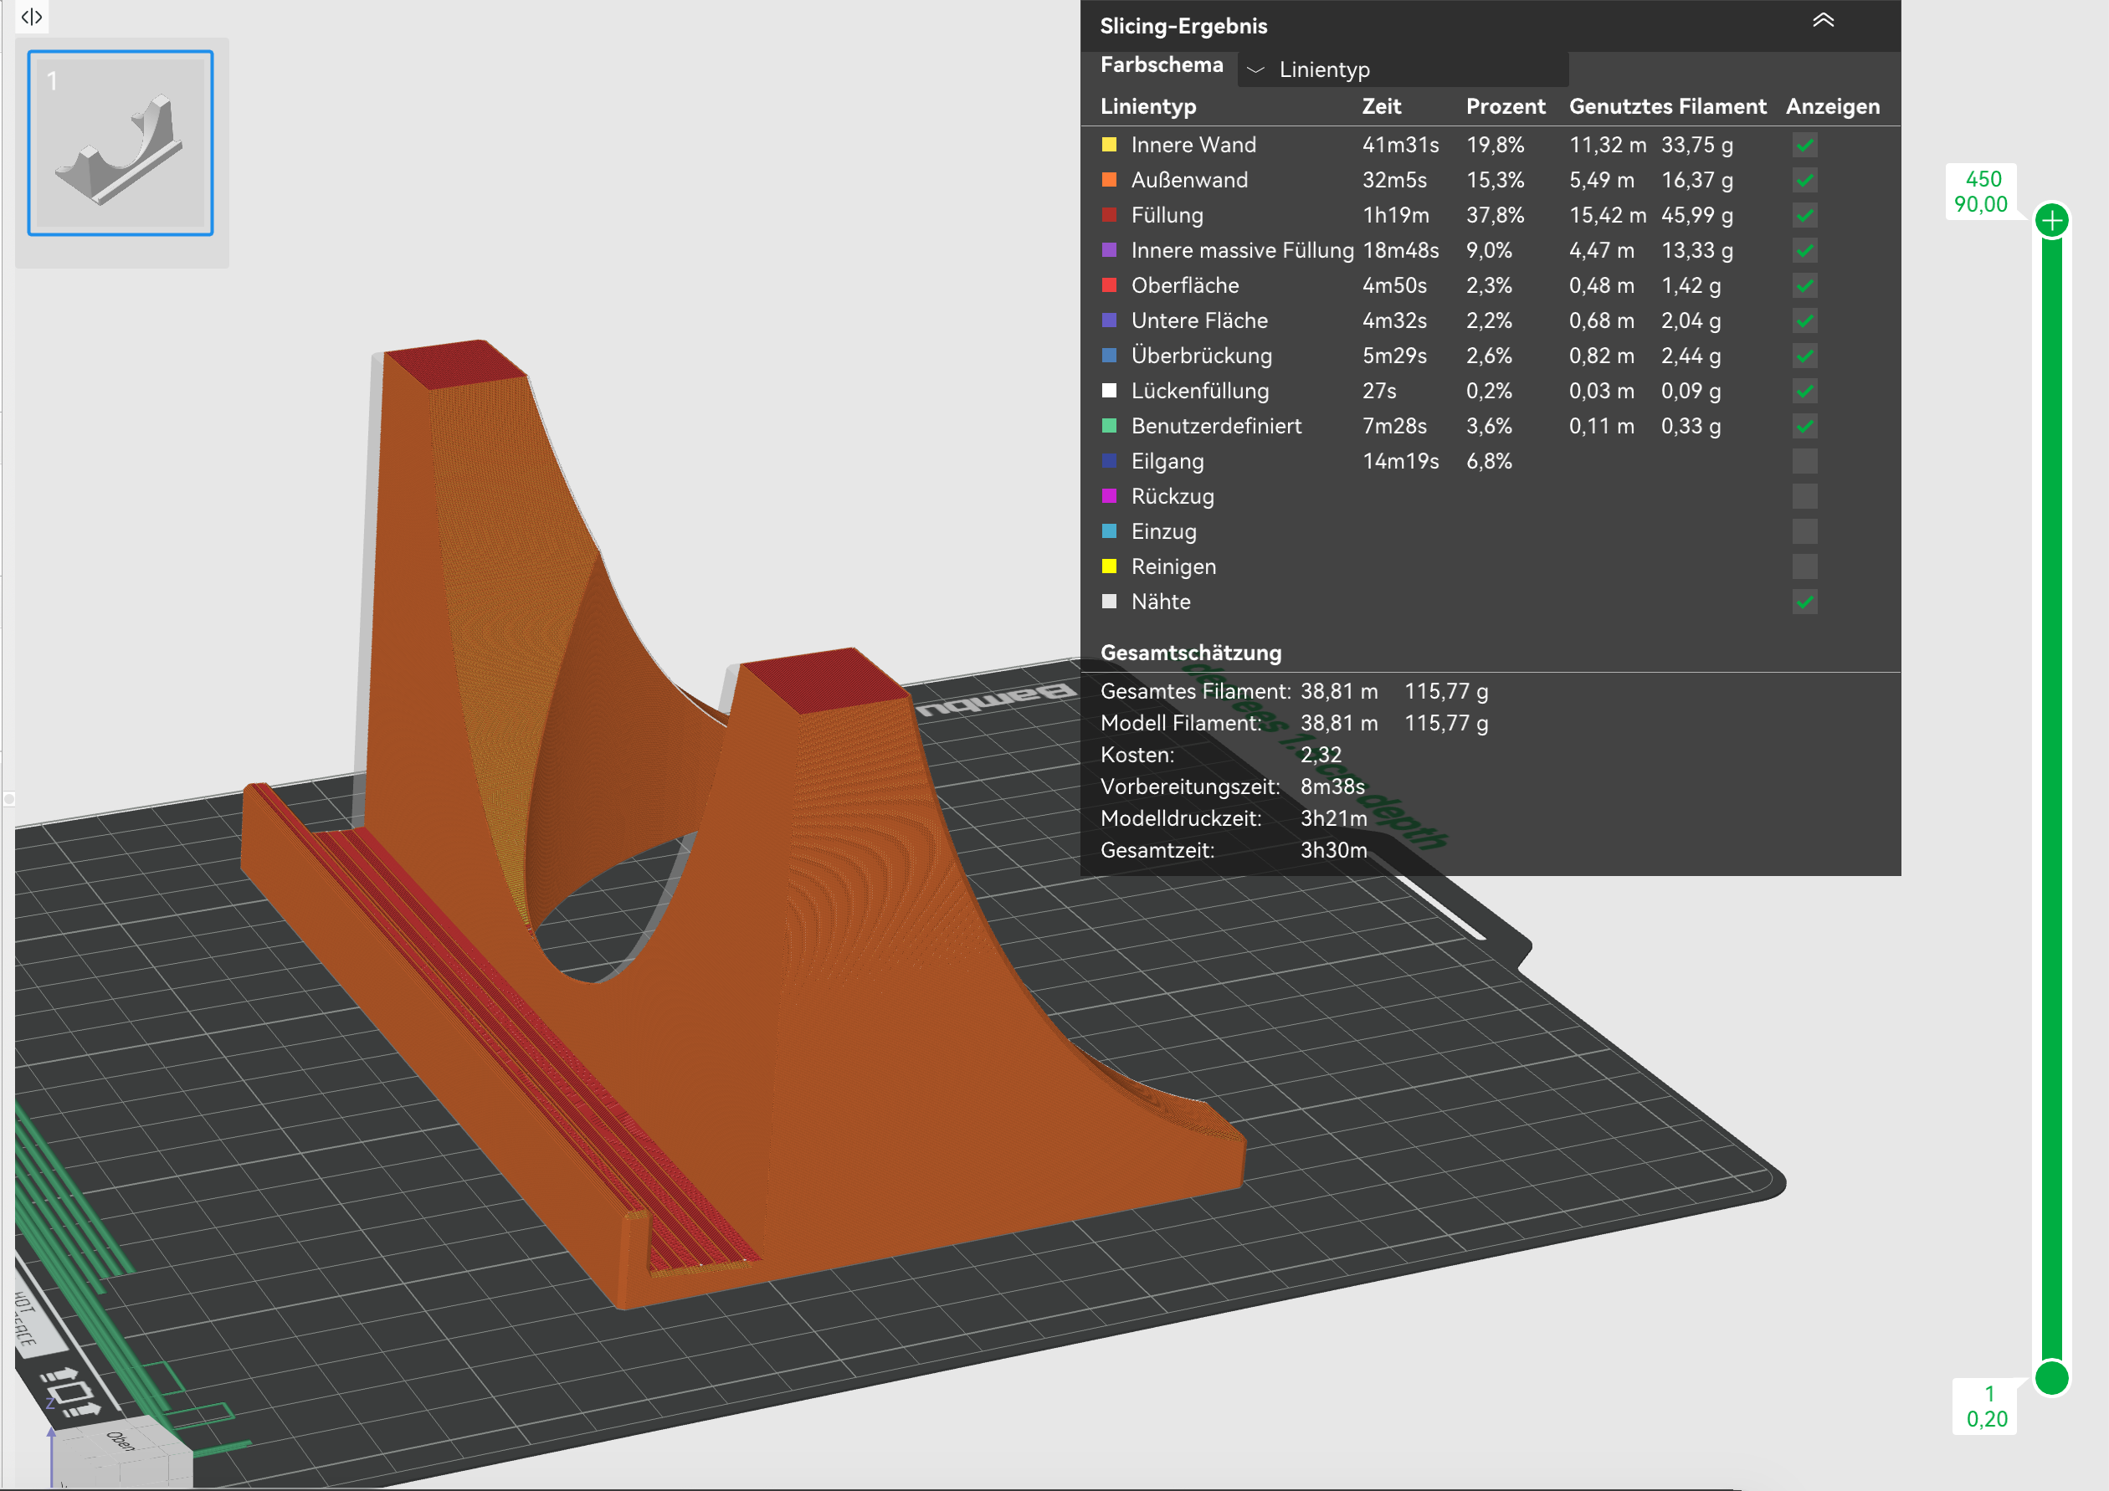Click the upper layer slider handle with plus
Viewport: 2109px width, 1491px height.
coord(2051,220)
